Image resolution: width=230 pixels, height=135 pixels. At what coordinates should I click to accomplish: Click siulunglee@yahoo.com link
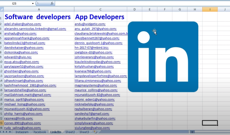pyautogui.click(x=92, y=128)
